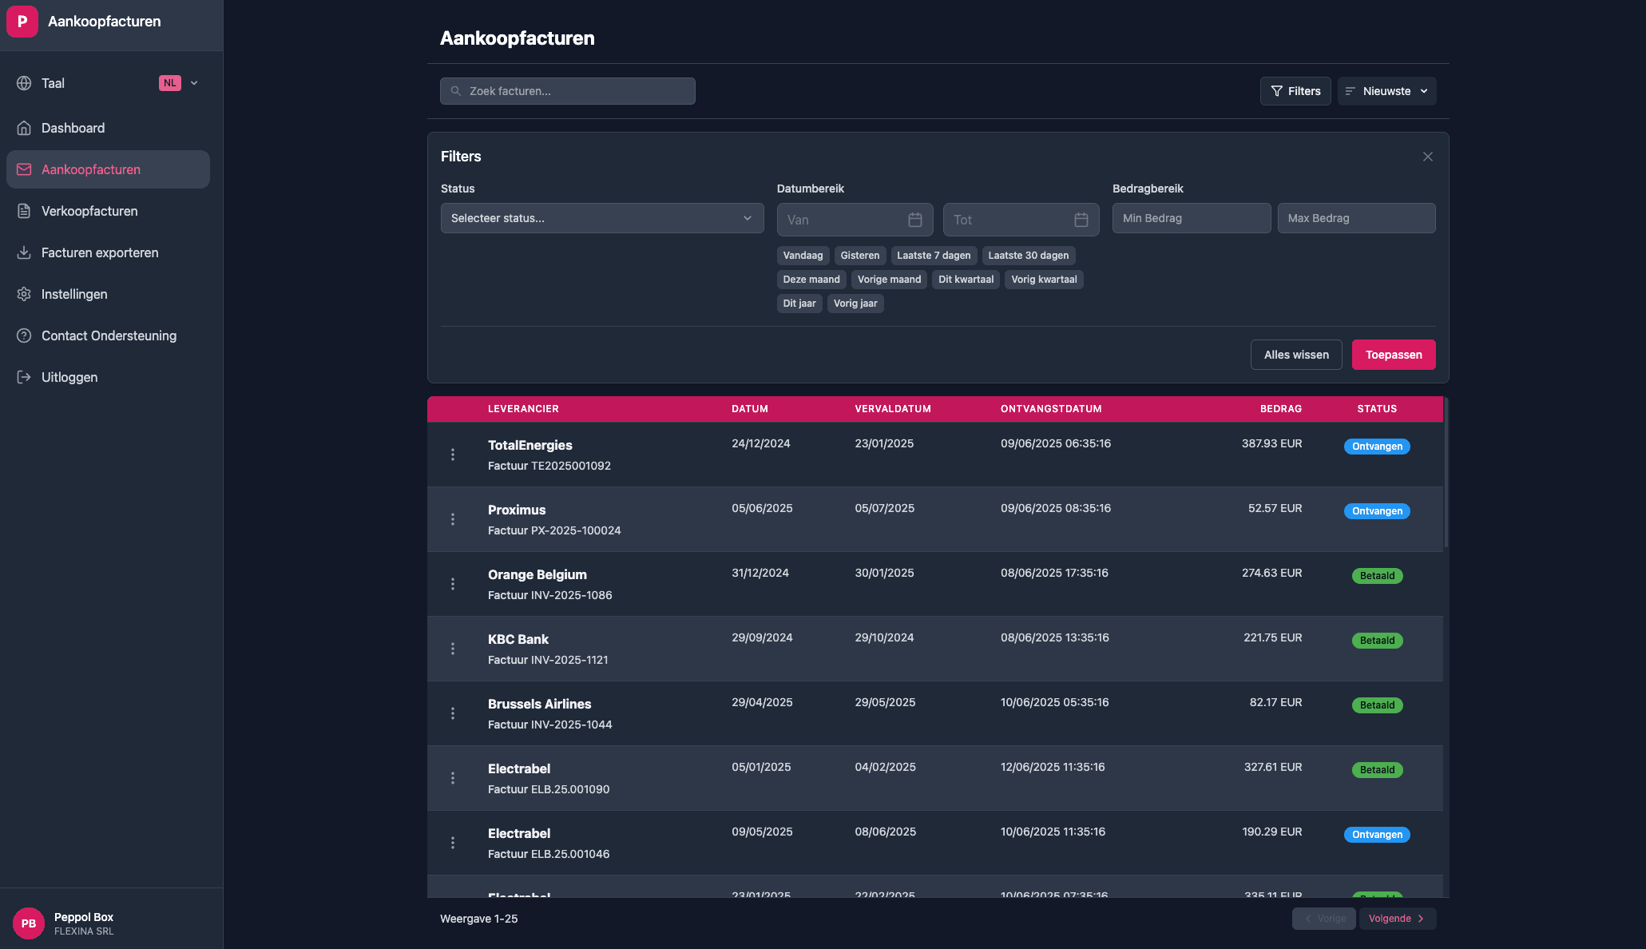Select the Vorige maand preset

click(x=889, y=280)
